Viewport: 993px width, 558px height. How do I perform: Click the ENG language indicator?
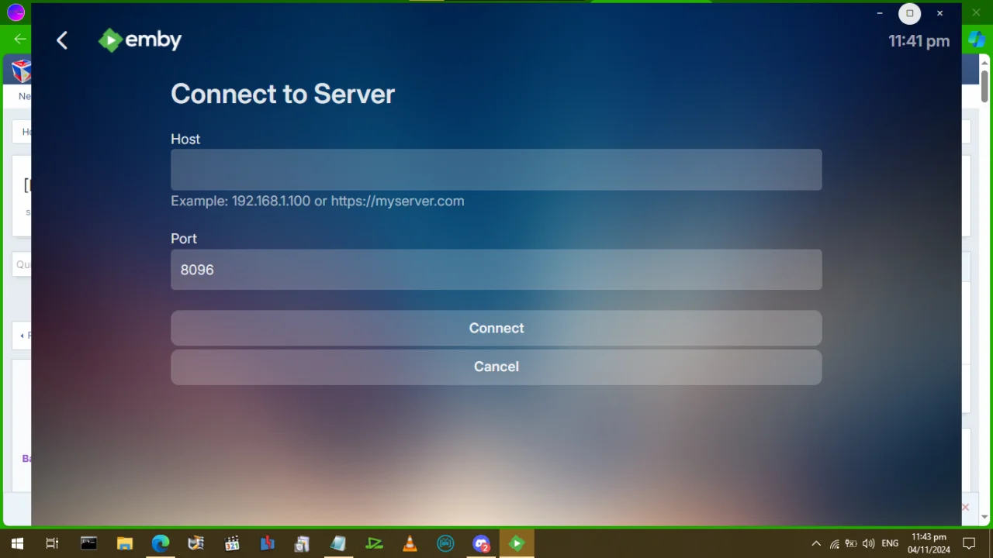tap(890, 543)
